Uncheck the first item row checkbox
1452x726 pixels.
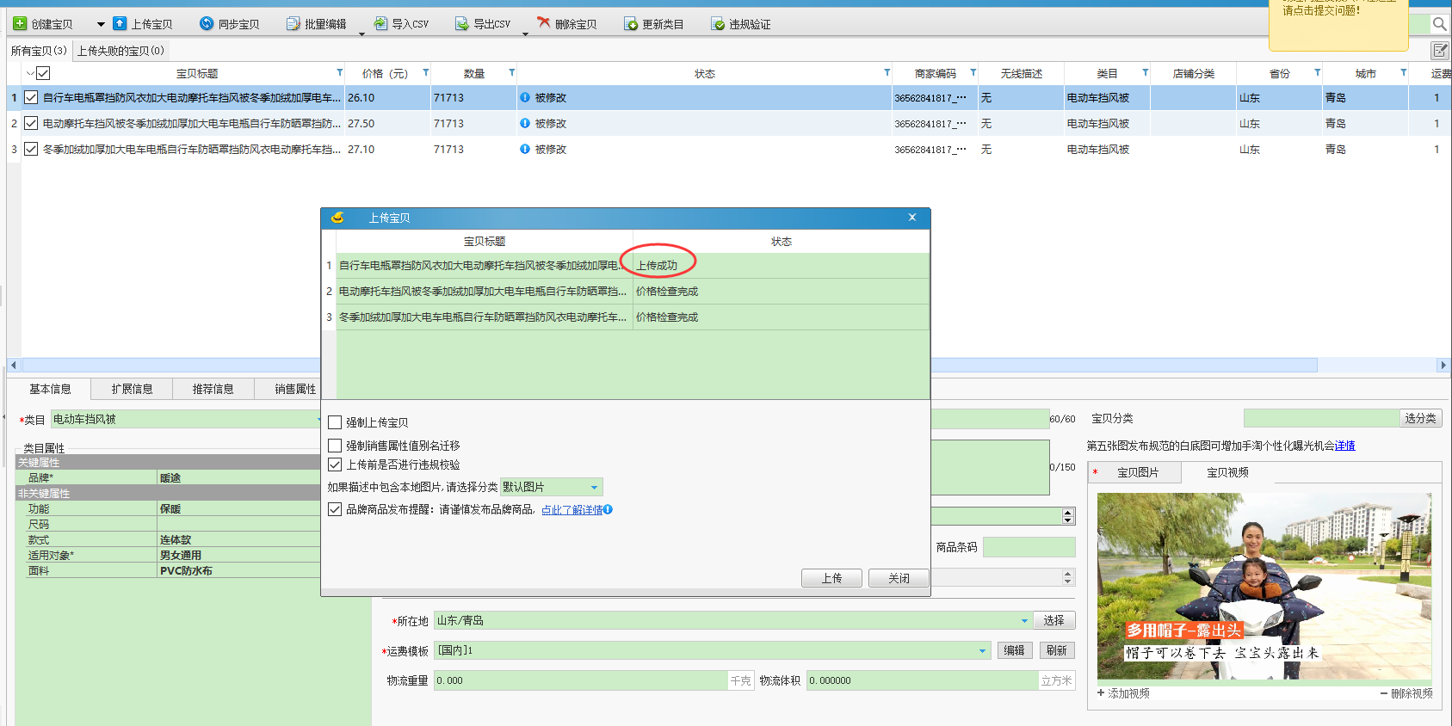point(31,98)
